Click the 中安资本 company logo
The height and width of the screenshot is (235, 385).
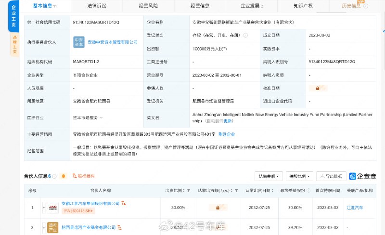79,42
